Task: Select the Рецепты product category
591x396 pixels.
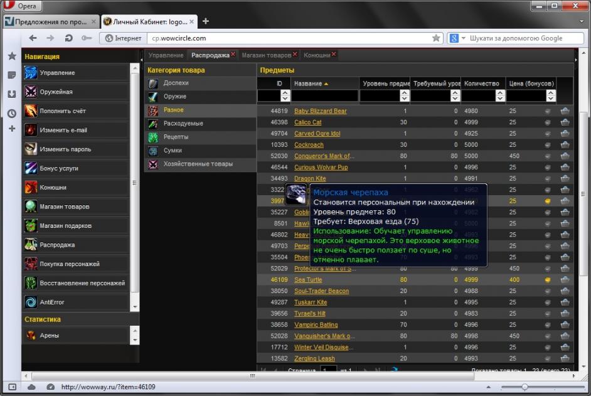Action: (176, 137)
